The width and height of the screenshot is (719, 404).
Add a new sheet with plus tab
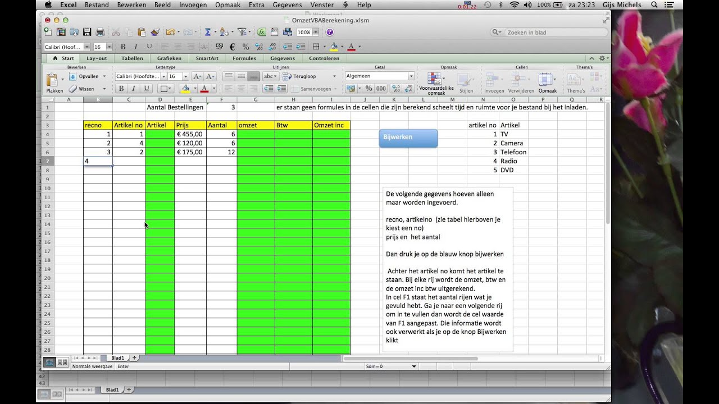pyautogui.click(x=134, y=357)
